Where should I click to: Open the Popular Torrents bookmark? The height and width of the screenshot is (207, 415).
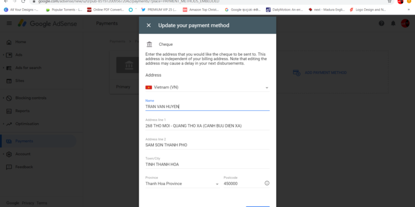(x=64, y=10)
